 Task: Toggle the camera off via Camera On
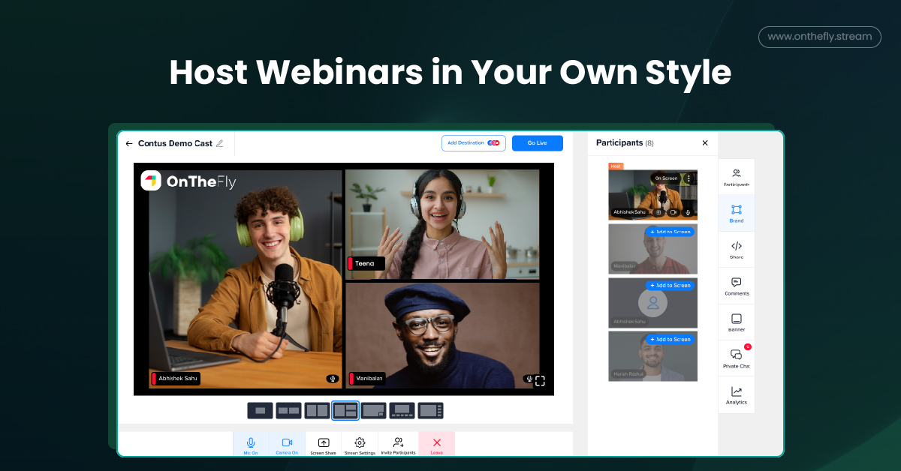(287, 444)
